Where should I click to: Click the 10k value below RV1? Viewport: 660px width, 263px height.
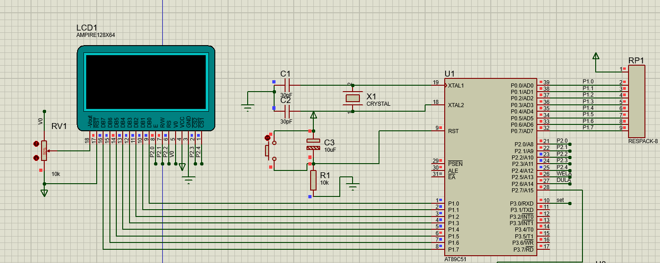point(56,174)
